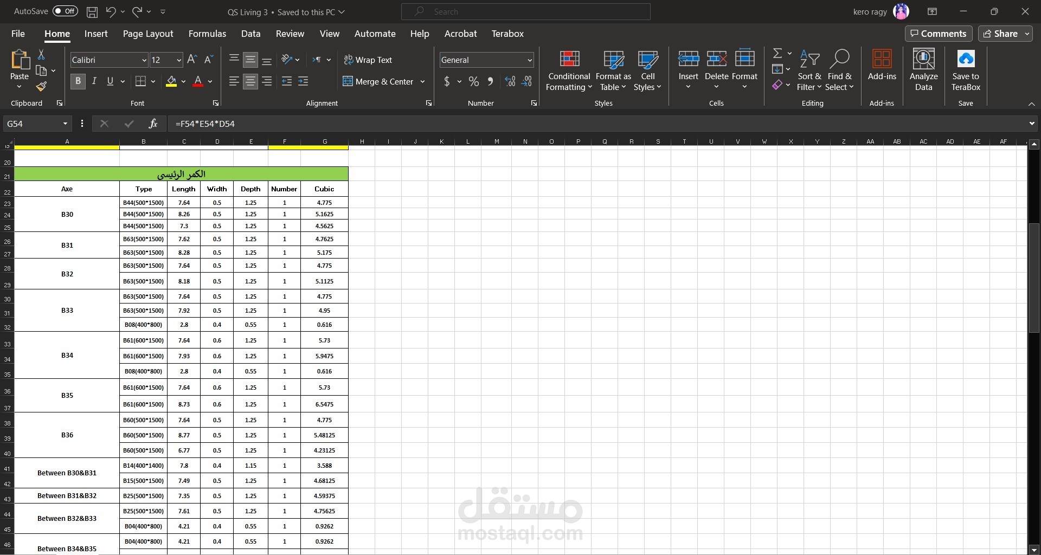
Task: Open the Name Box dropdown arrow
Action: point(65,124)
